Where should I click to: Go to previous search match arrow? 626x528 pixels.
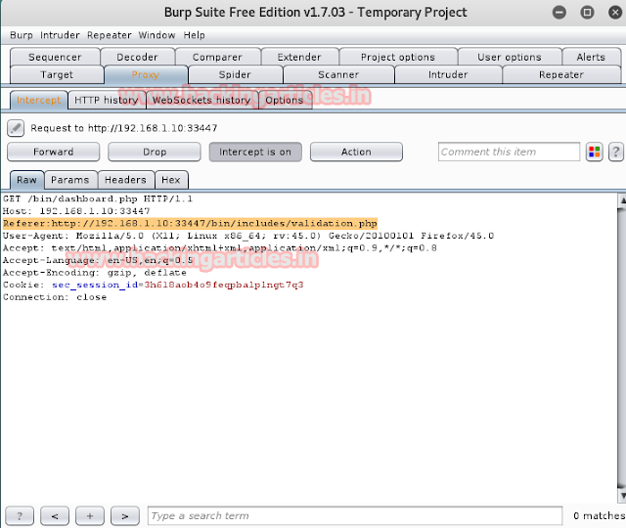(55, 516)
